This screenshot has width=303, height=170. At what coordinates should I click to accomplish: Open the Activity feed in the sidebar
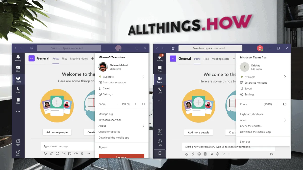pos(18,58)
